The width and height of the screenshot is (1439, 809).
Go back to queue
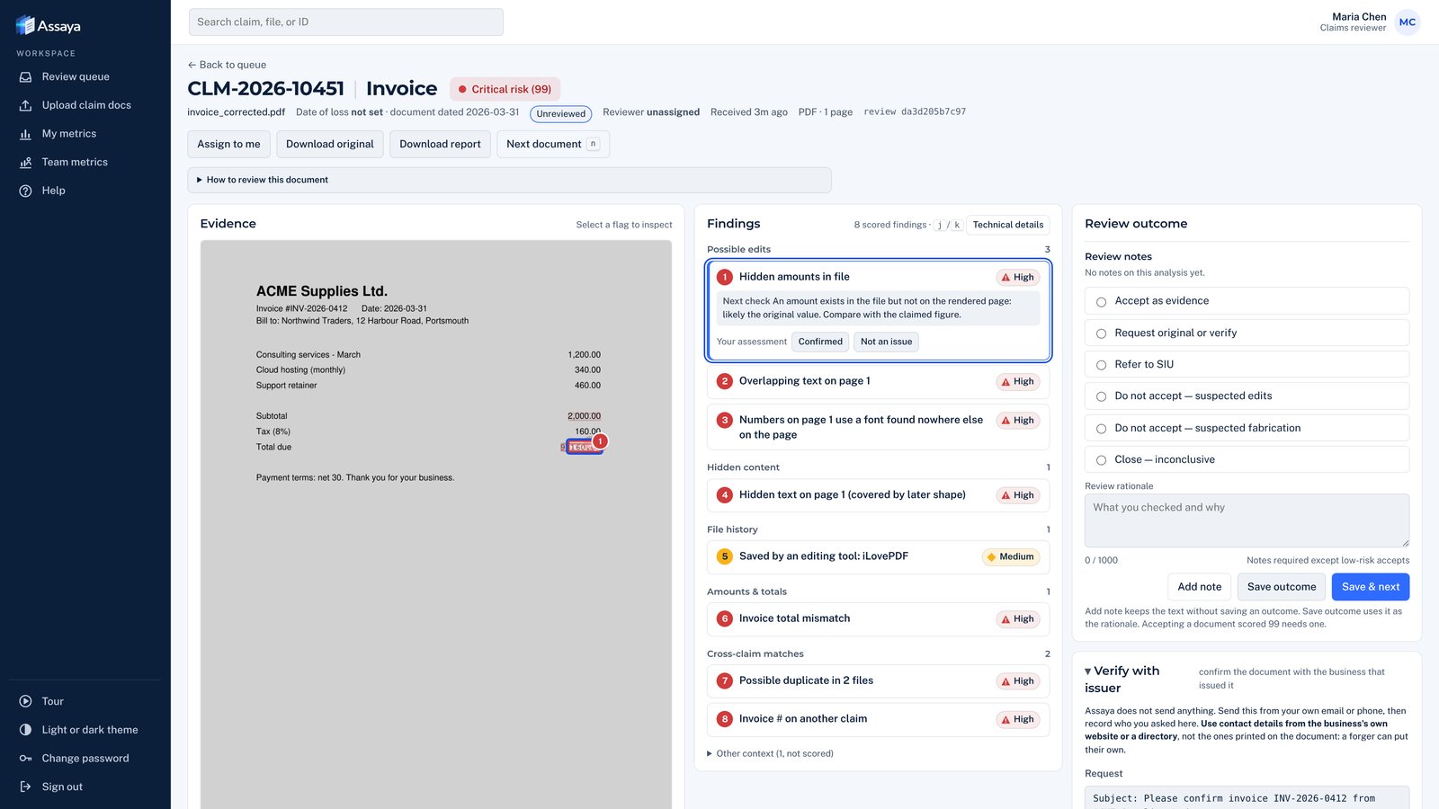tap(227, 65)
